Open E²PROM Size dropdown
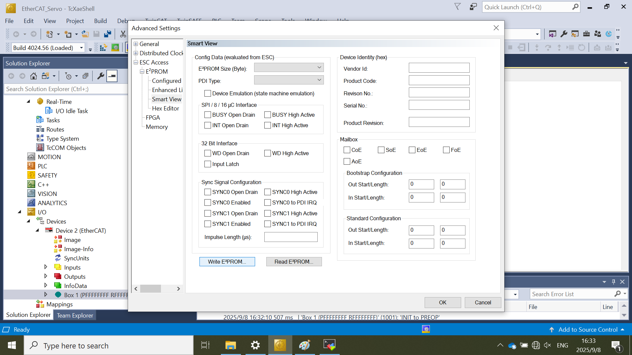This screenshot has width=632, height=355. point(289,68)
